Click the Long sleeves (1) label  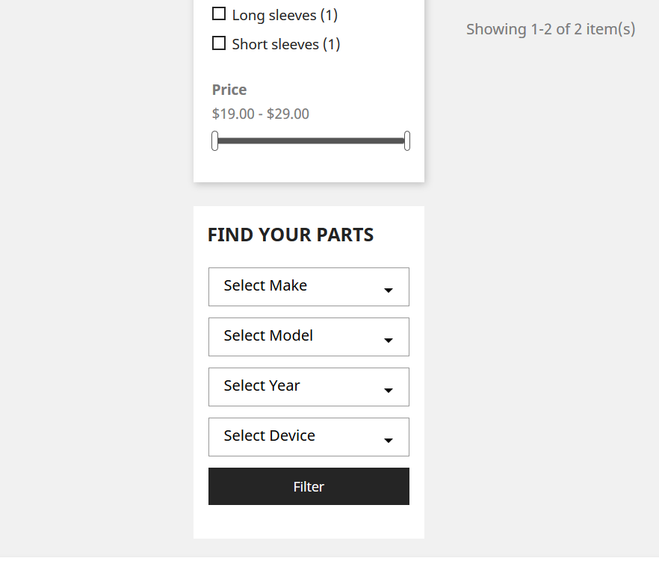tap(285, 15)
